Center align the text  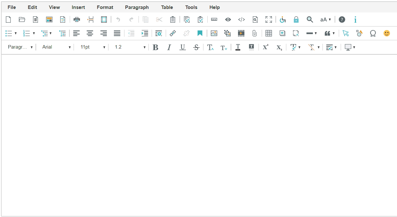(90, 33)
